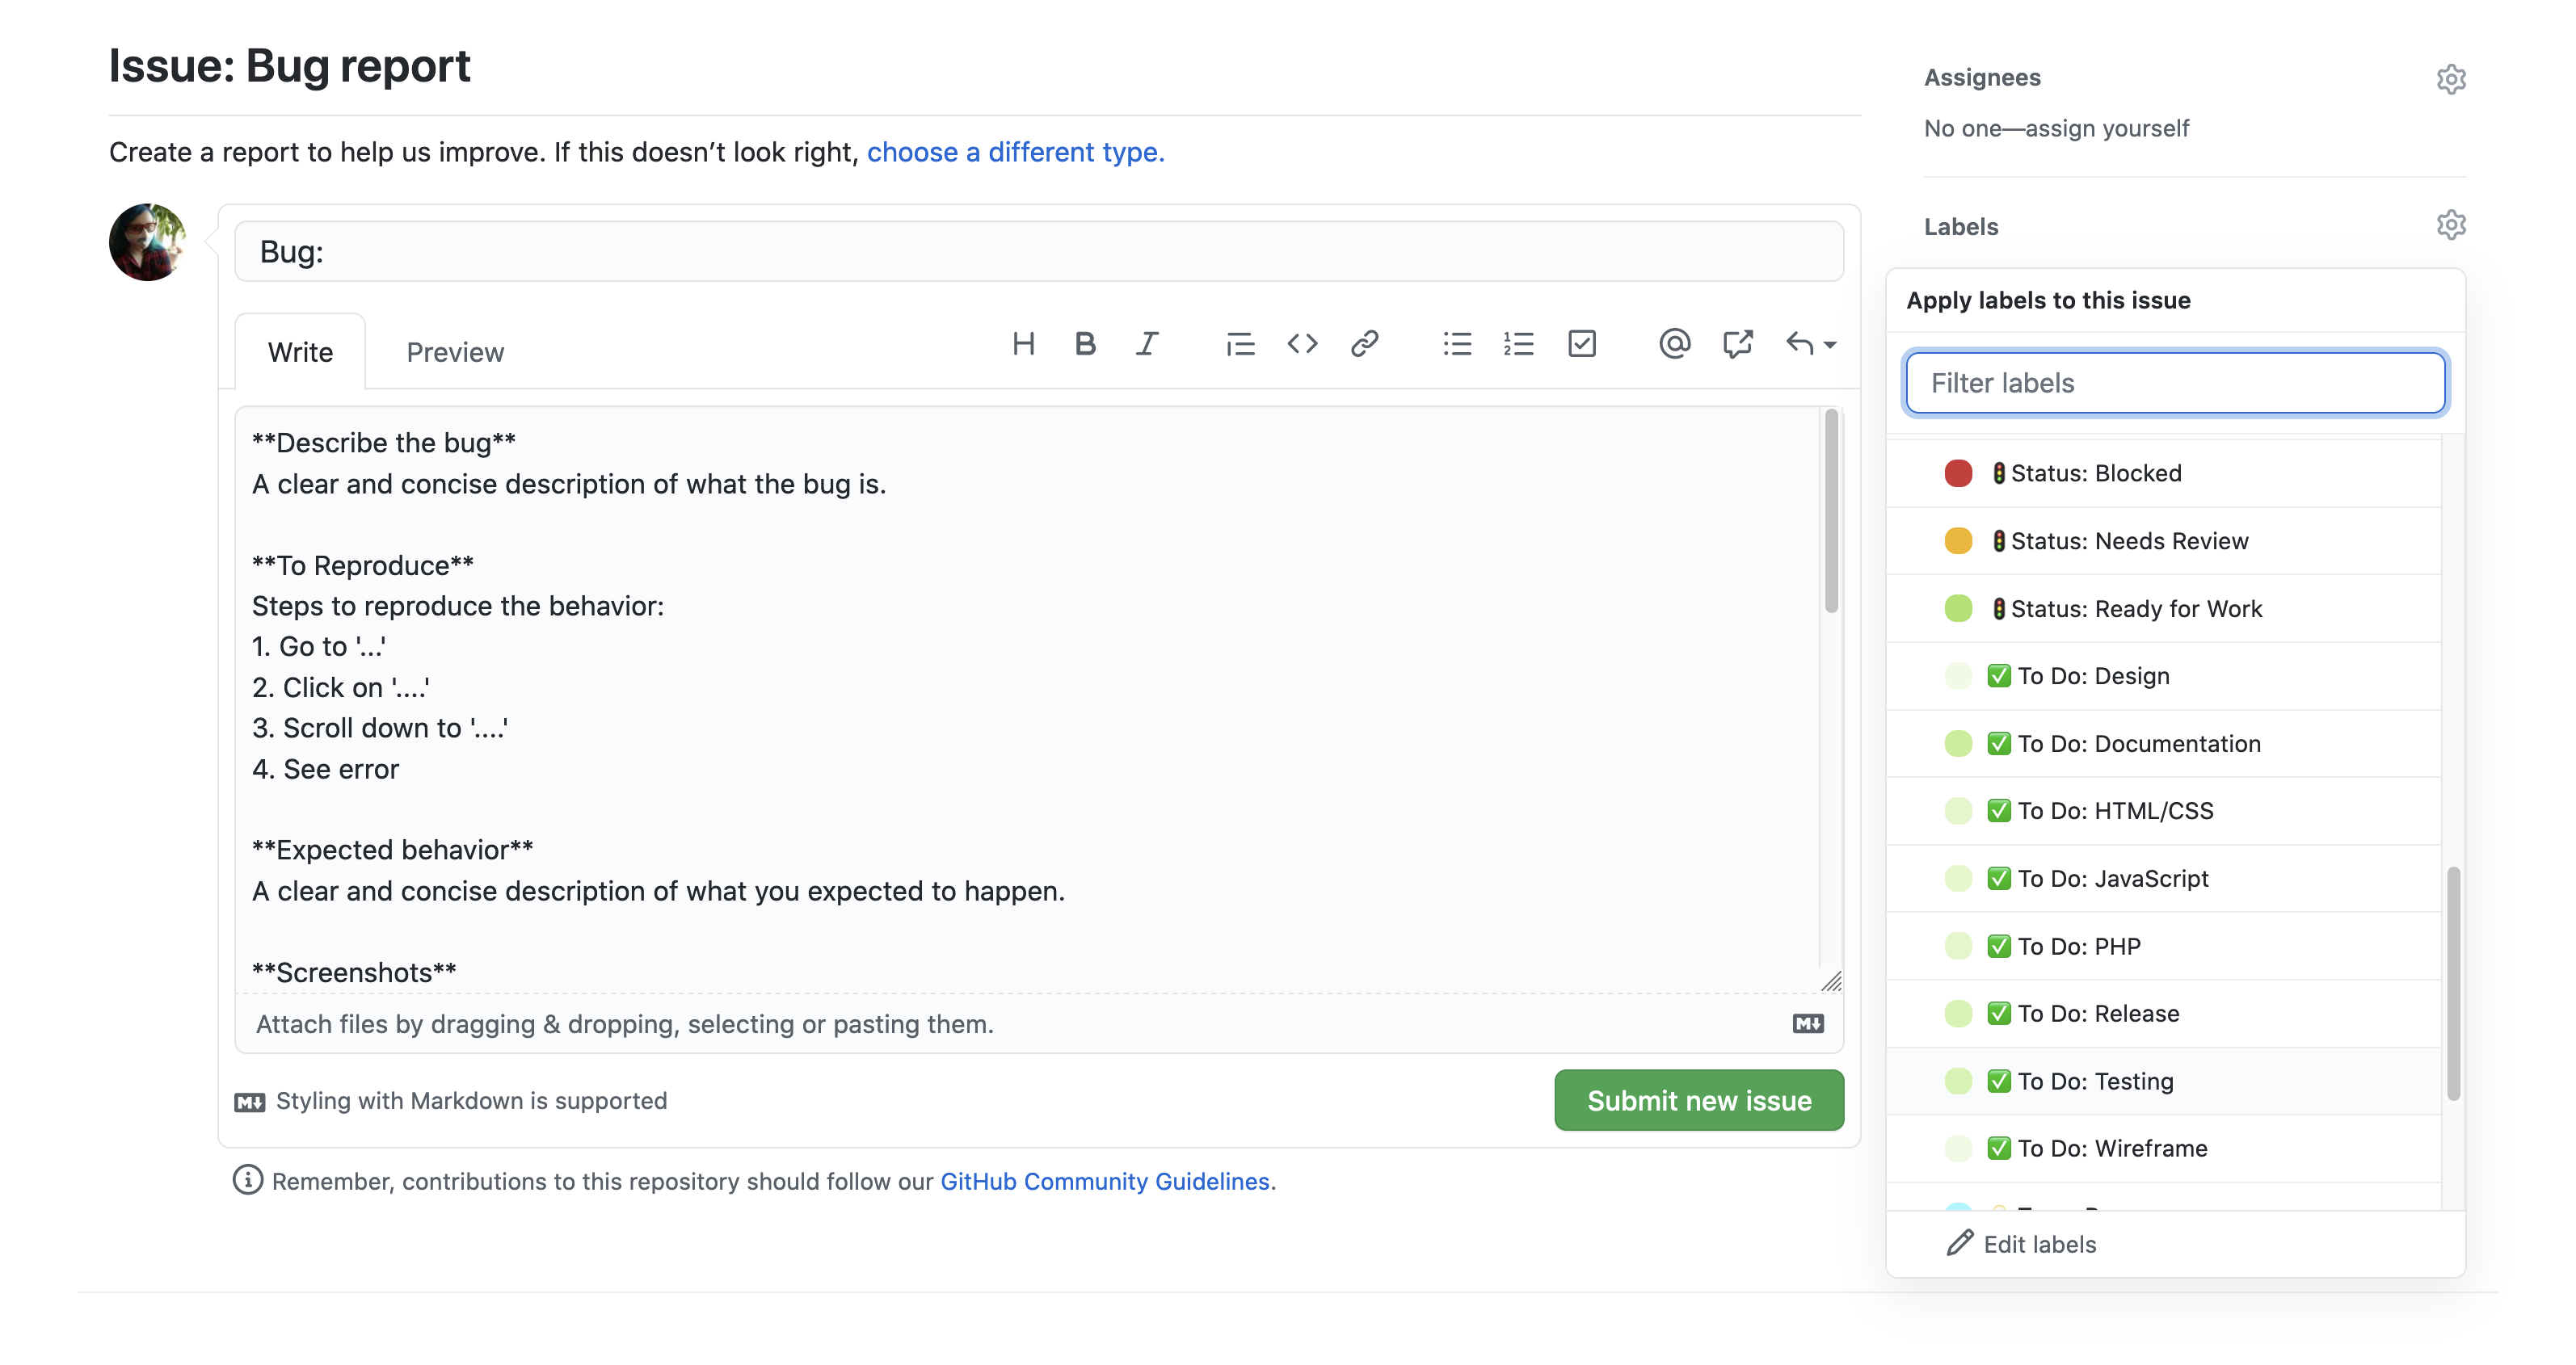
Task: Open 'choose a different type' link
Action: click(x=1015, y=152)
